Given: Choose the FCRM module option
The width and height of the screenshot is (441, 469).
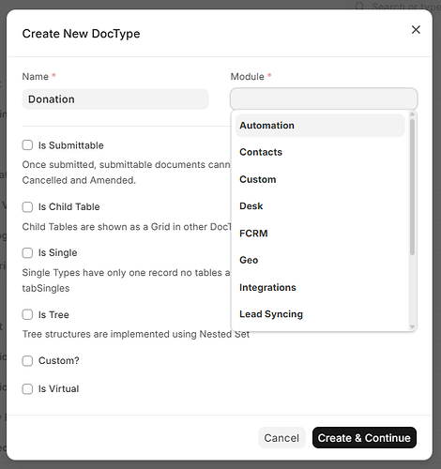Looking at the screenshot, I should [x=320, y=234].
